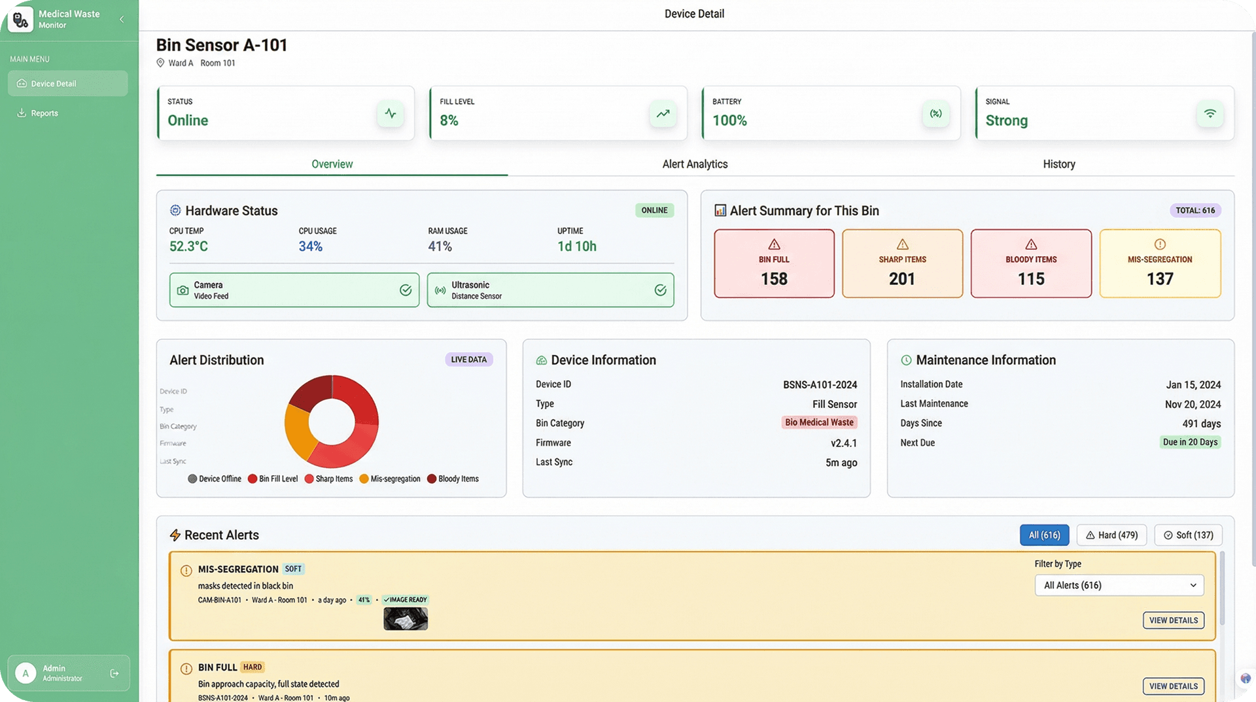Collapse the sidebar with the chevron arrow
This screenshot has width=1256, height=702.
122,19
